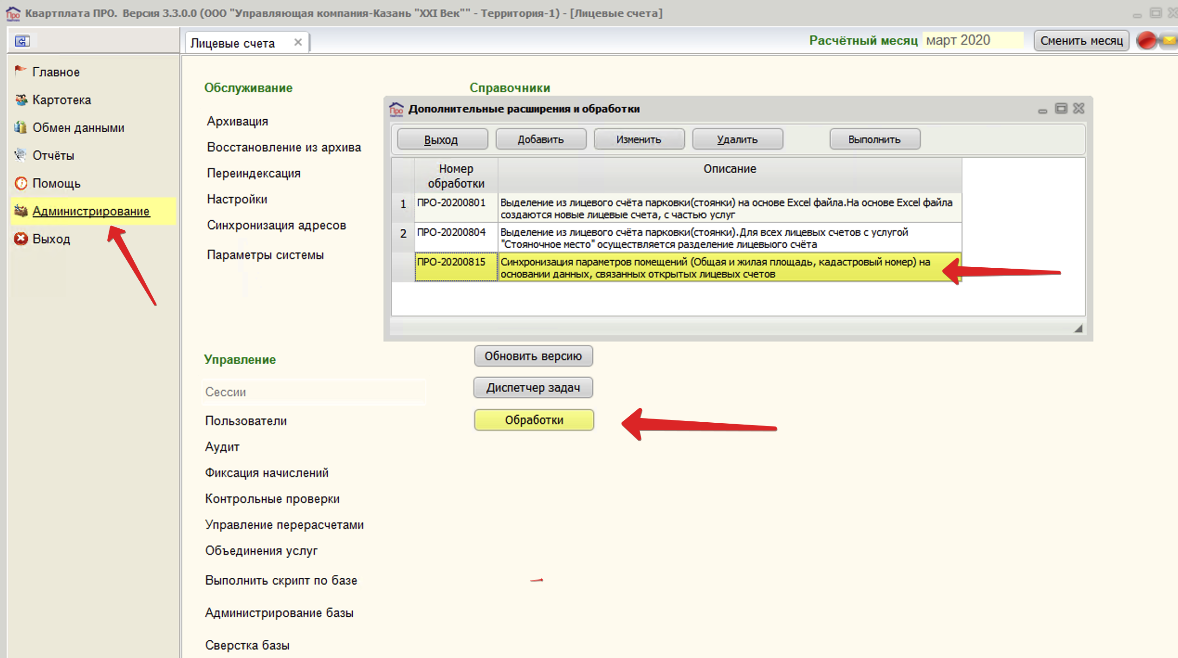Open Контрольные проверки
Screen dimensions: 1178x658
click(272, 499)
